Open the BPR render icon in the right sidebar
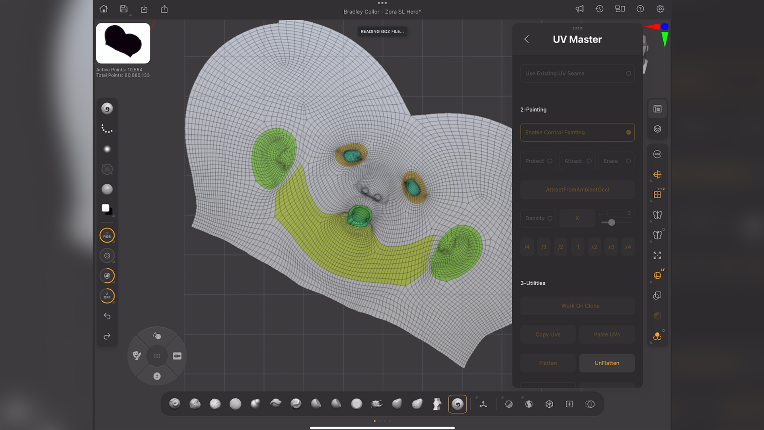Image resolution: width=764 pixels, height=430 pixels. [x=657, y=154]
